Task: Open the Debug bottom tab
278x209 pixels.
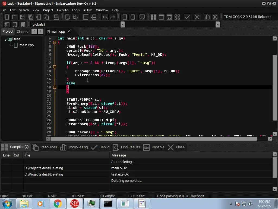Action: pos(100,147)
